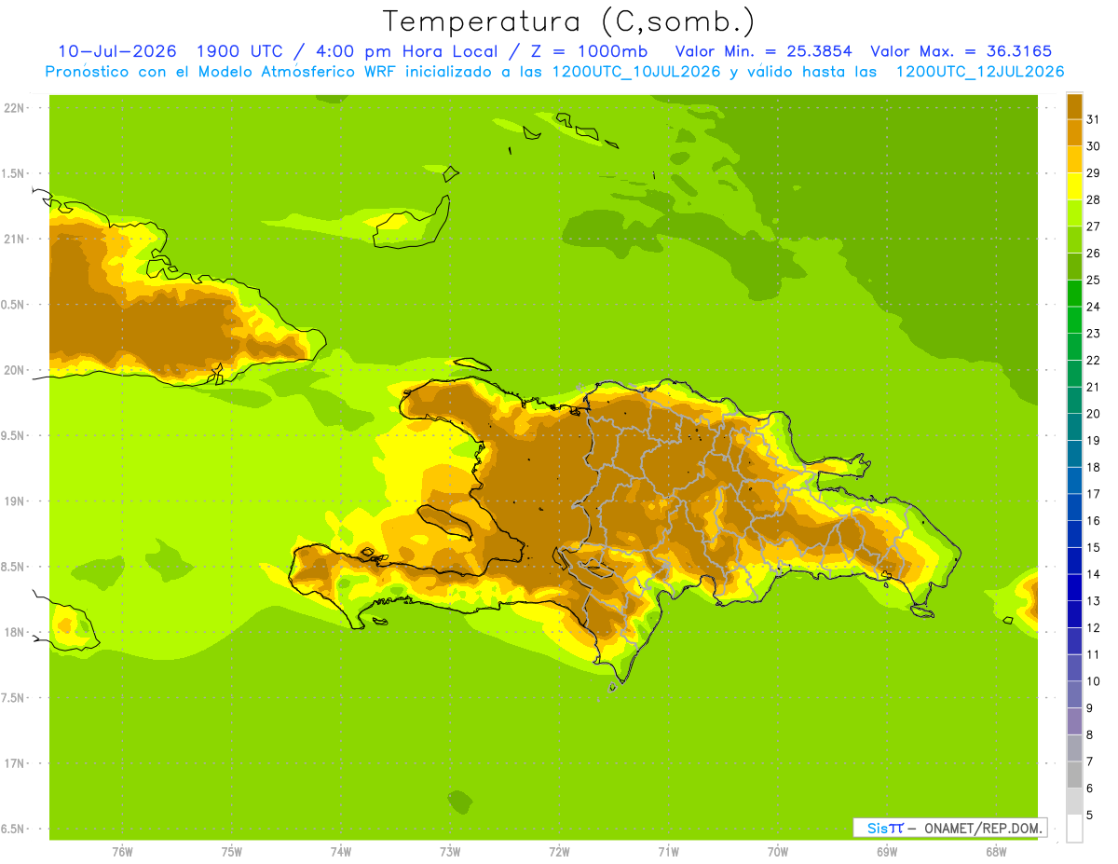This screenshot has height=864, width=1118.
Task: Select the '10-Jul-2026' forecast date text
Action: [x=117, y=51]
